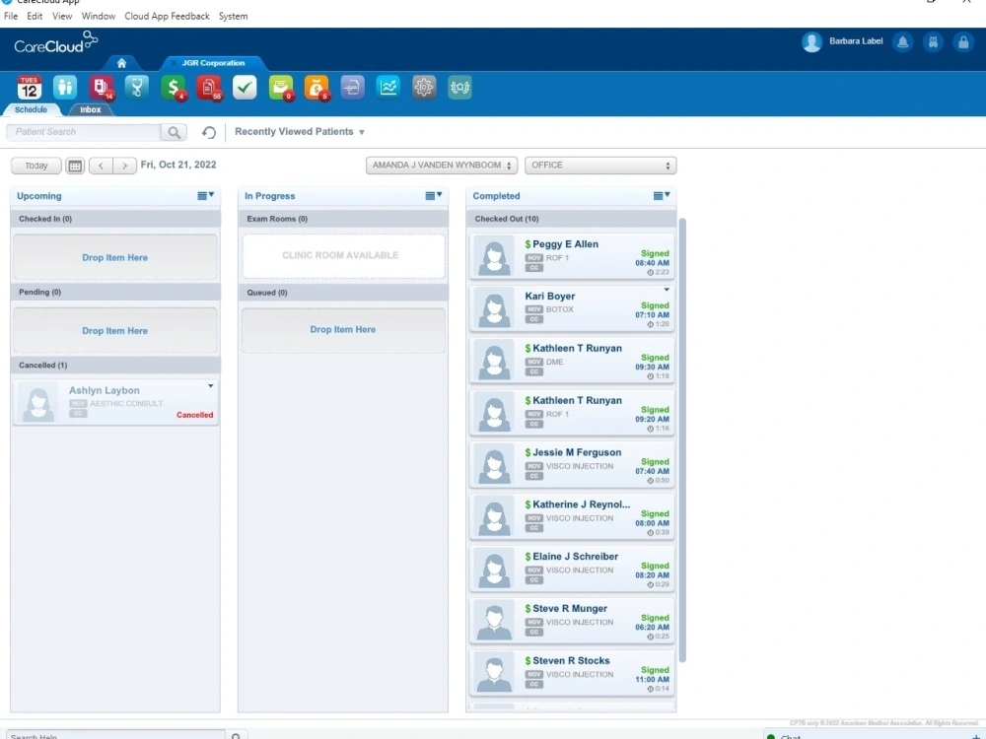Click the Cancelled (1) section header

tap(115, 366)
